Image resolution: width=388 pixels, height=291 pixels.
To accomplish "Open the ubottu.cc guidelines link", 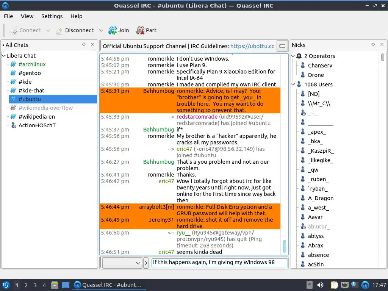I will click(252, 46).
